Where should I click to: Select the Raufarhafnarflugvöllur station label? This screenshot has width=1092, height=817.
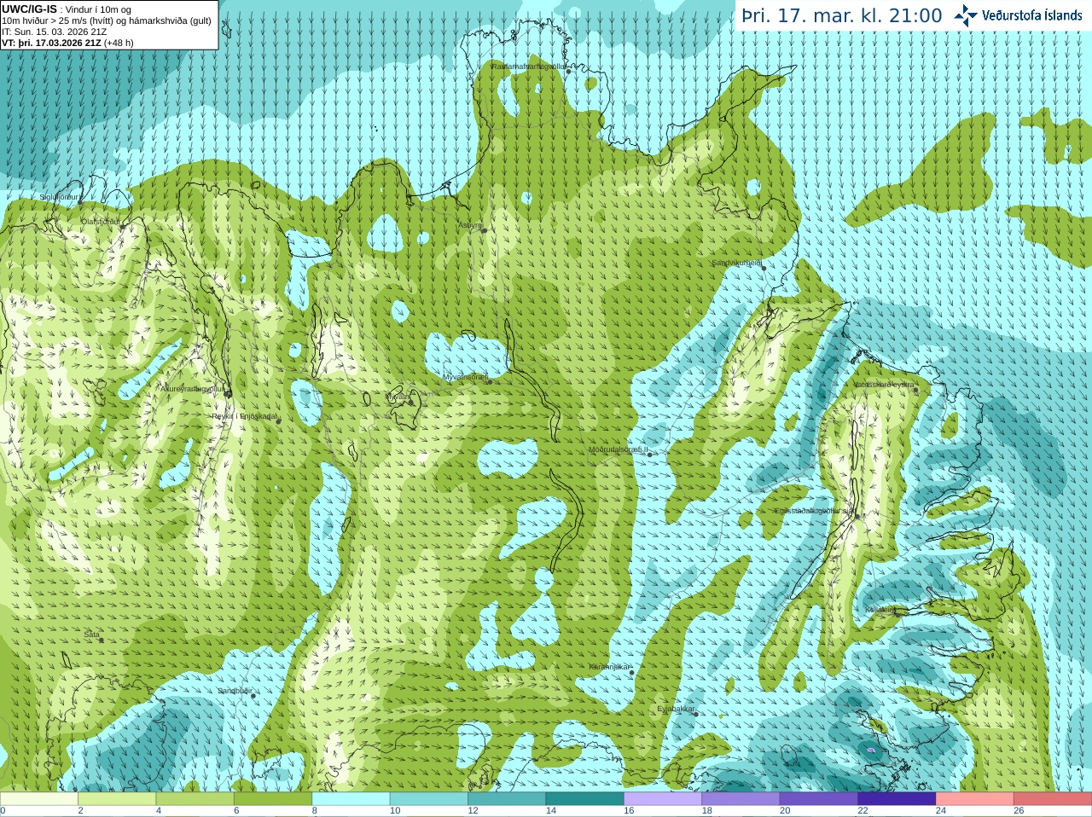[529, 66]
